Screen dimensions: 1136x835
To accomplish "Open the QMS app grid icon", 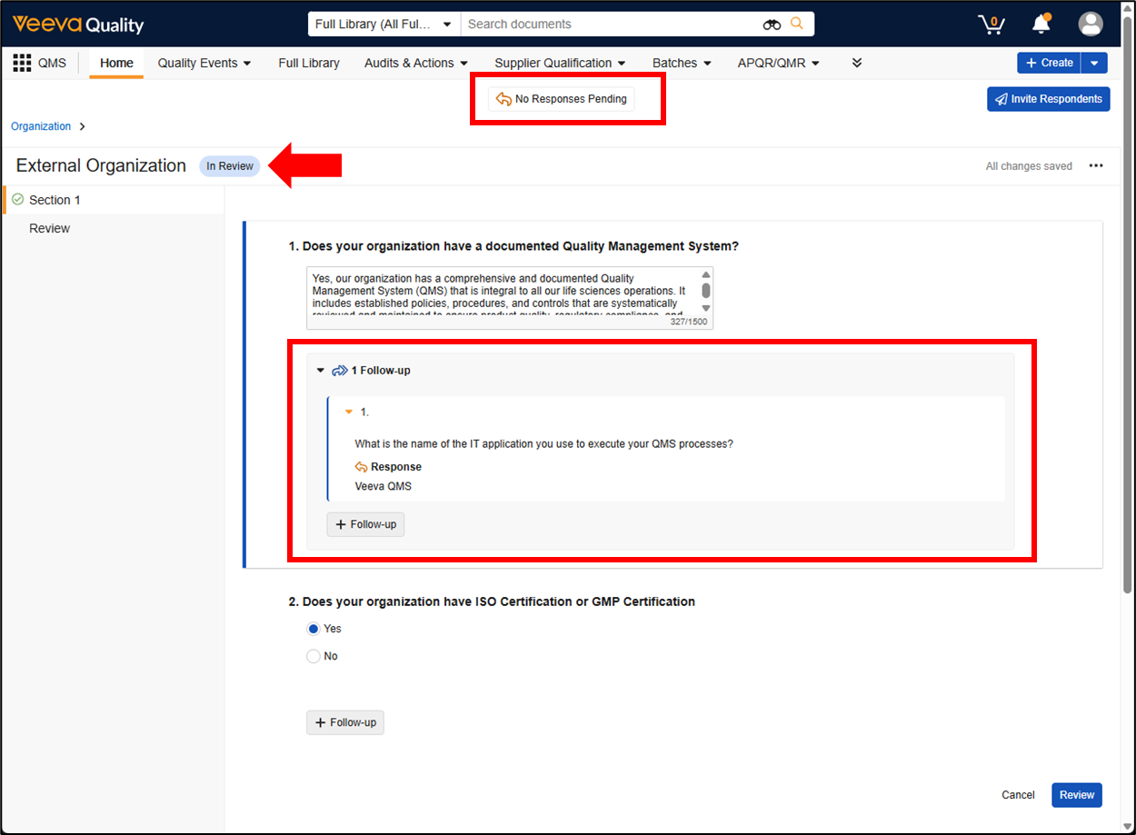I will 22,63.
